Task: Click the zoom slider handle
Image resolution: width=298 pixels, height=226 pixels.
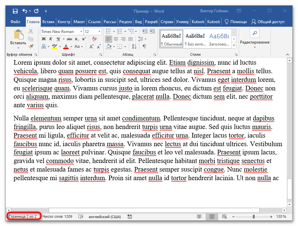Action: point(254,216)
